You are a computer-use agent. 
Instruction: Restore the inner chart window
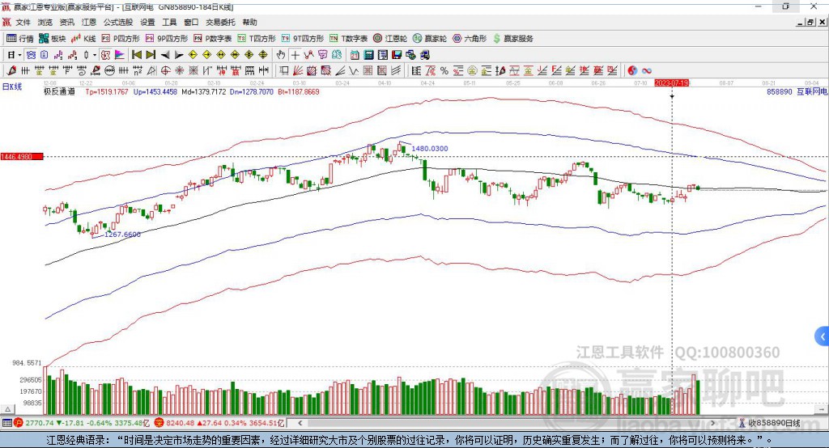click(810, 22)
